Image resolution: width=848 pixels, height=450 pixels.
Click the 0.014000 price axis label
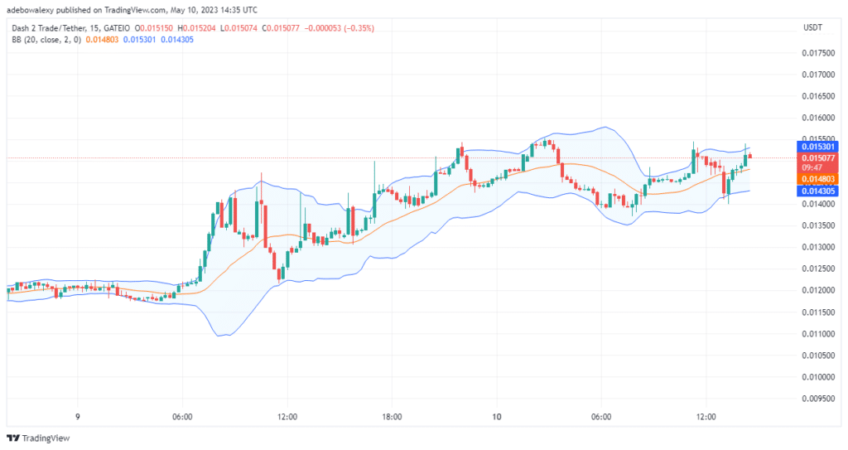point(818,204)
